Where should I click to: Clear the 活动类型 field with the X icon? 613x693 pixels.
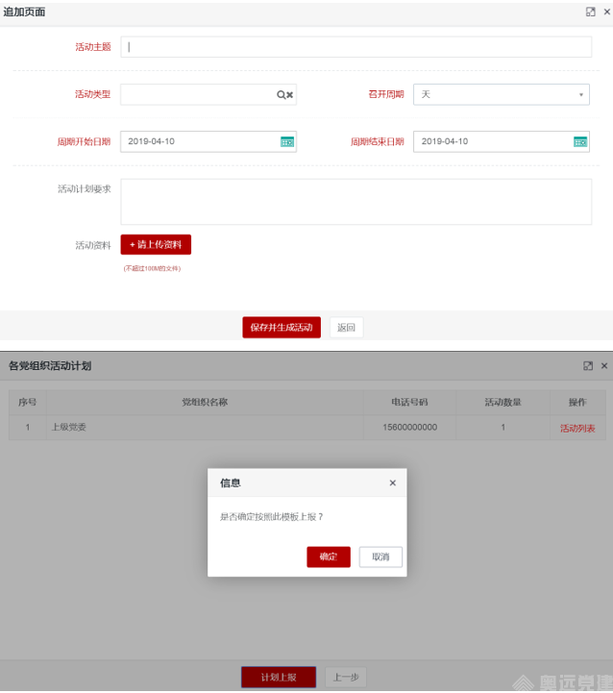click(290, 94)
